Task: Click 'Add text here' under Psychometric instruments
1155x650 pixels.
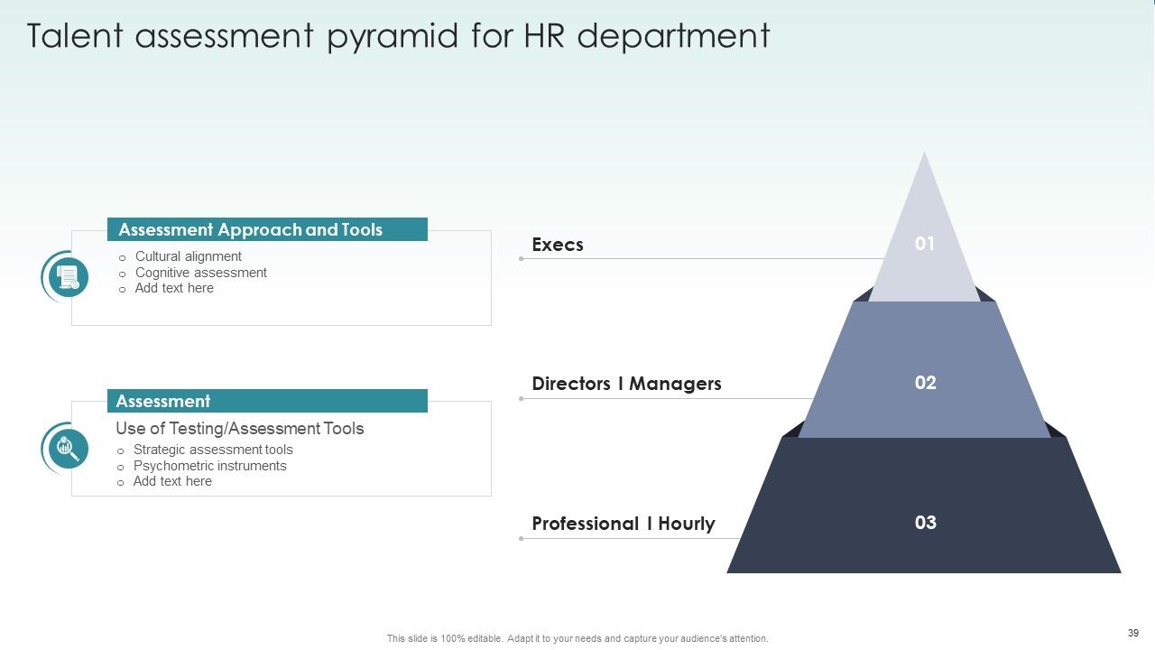Action: pyautogui.click(x=172, y=481)
